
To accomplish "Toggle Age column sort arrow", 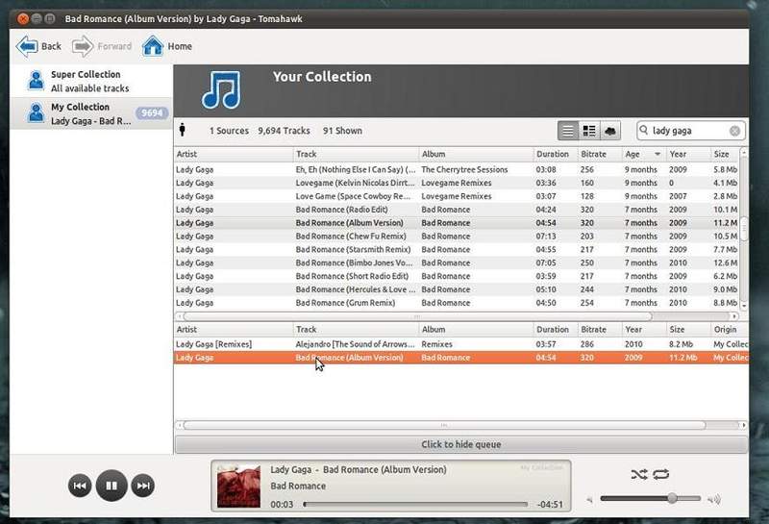I will click(657, 154).
